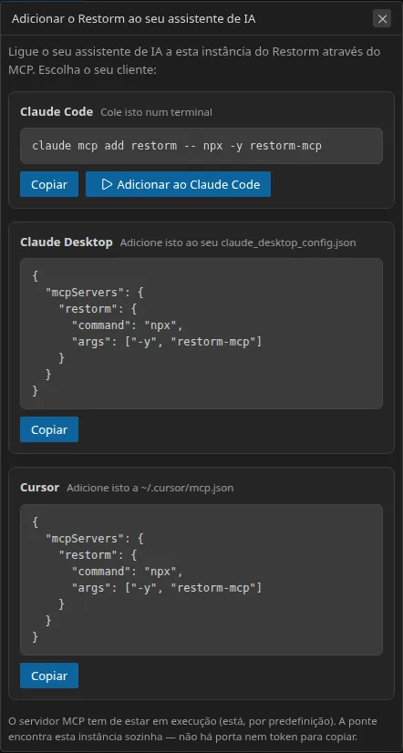Click the "command": "npx" line in Claude Desktop code
403x753 pixels.
(x=128, y=325)
